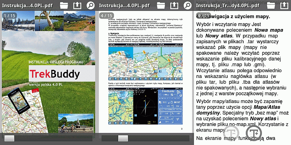Open folder icon in the right viewer
The width and height of the screenshot is (291, 145).
click(x=270, y=5)
